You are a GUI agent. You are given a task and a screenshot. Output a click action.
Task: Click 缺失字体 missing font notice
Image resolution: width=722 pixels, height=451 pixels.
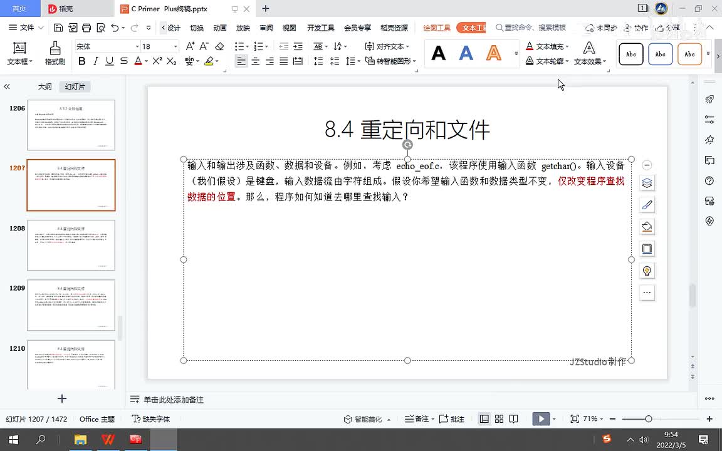point(150,419)
